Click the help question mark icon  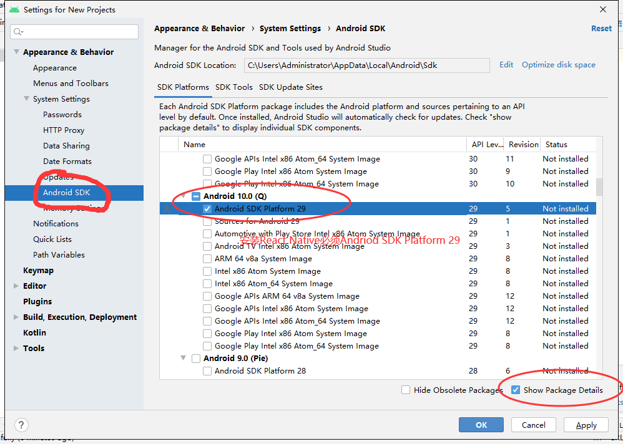21,425
